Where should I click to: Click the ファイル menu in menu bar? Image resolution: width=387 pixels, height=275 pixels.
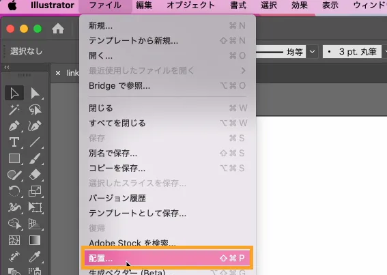point(105,5)
